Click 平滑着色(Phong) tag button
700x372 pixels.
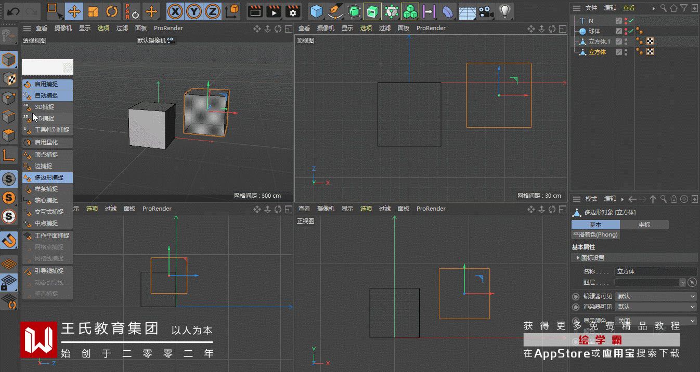tap(595, 235)
